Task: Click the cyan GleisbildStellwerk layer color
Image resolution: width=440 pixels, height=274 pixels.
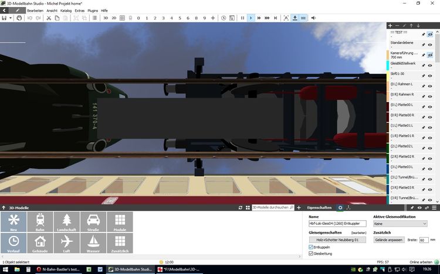Action: click(388, 66)
